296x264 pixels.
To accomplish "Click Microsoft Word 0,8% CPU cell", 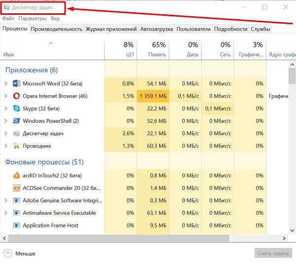I will pos(121,83).
